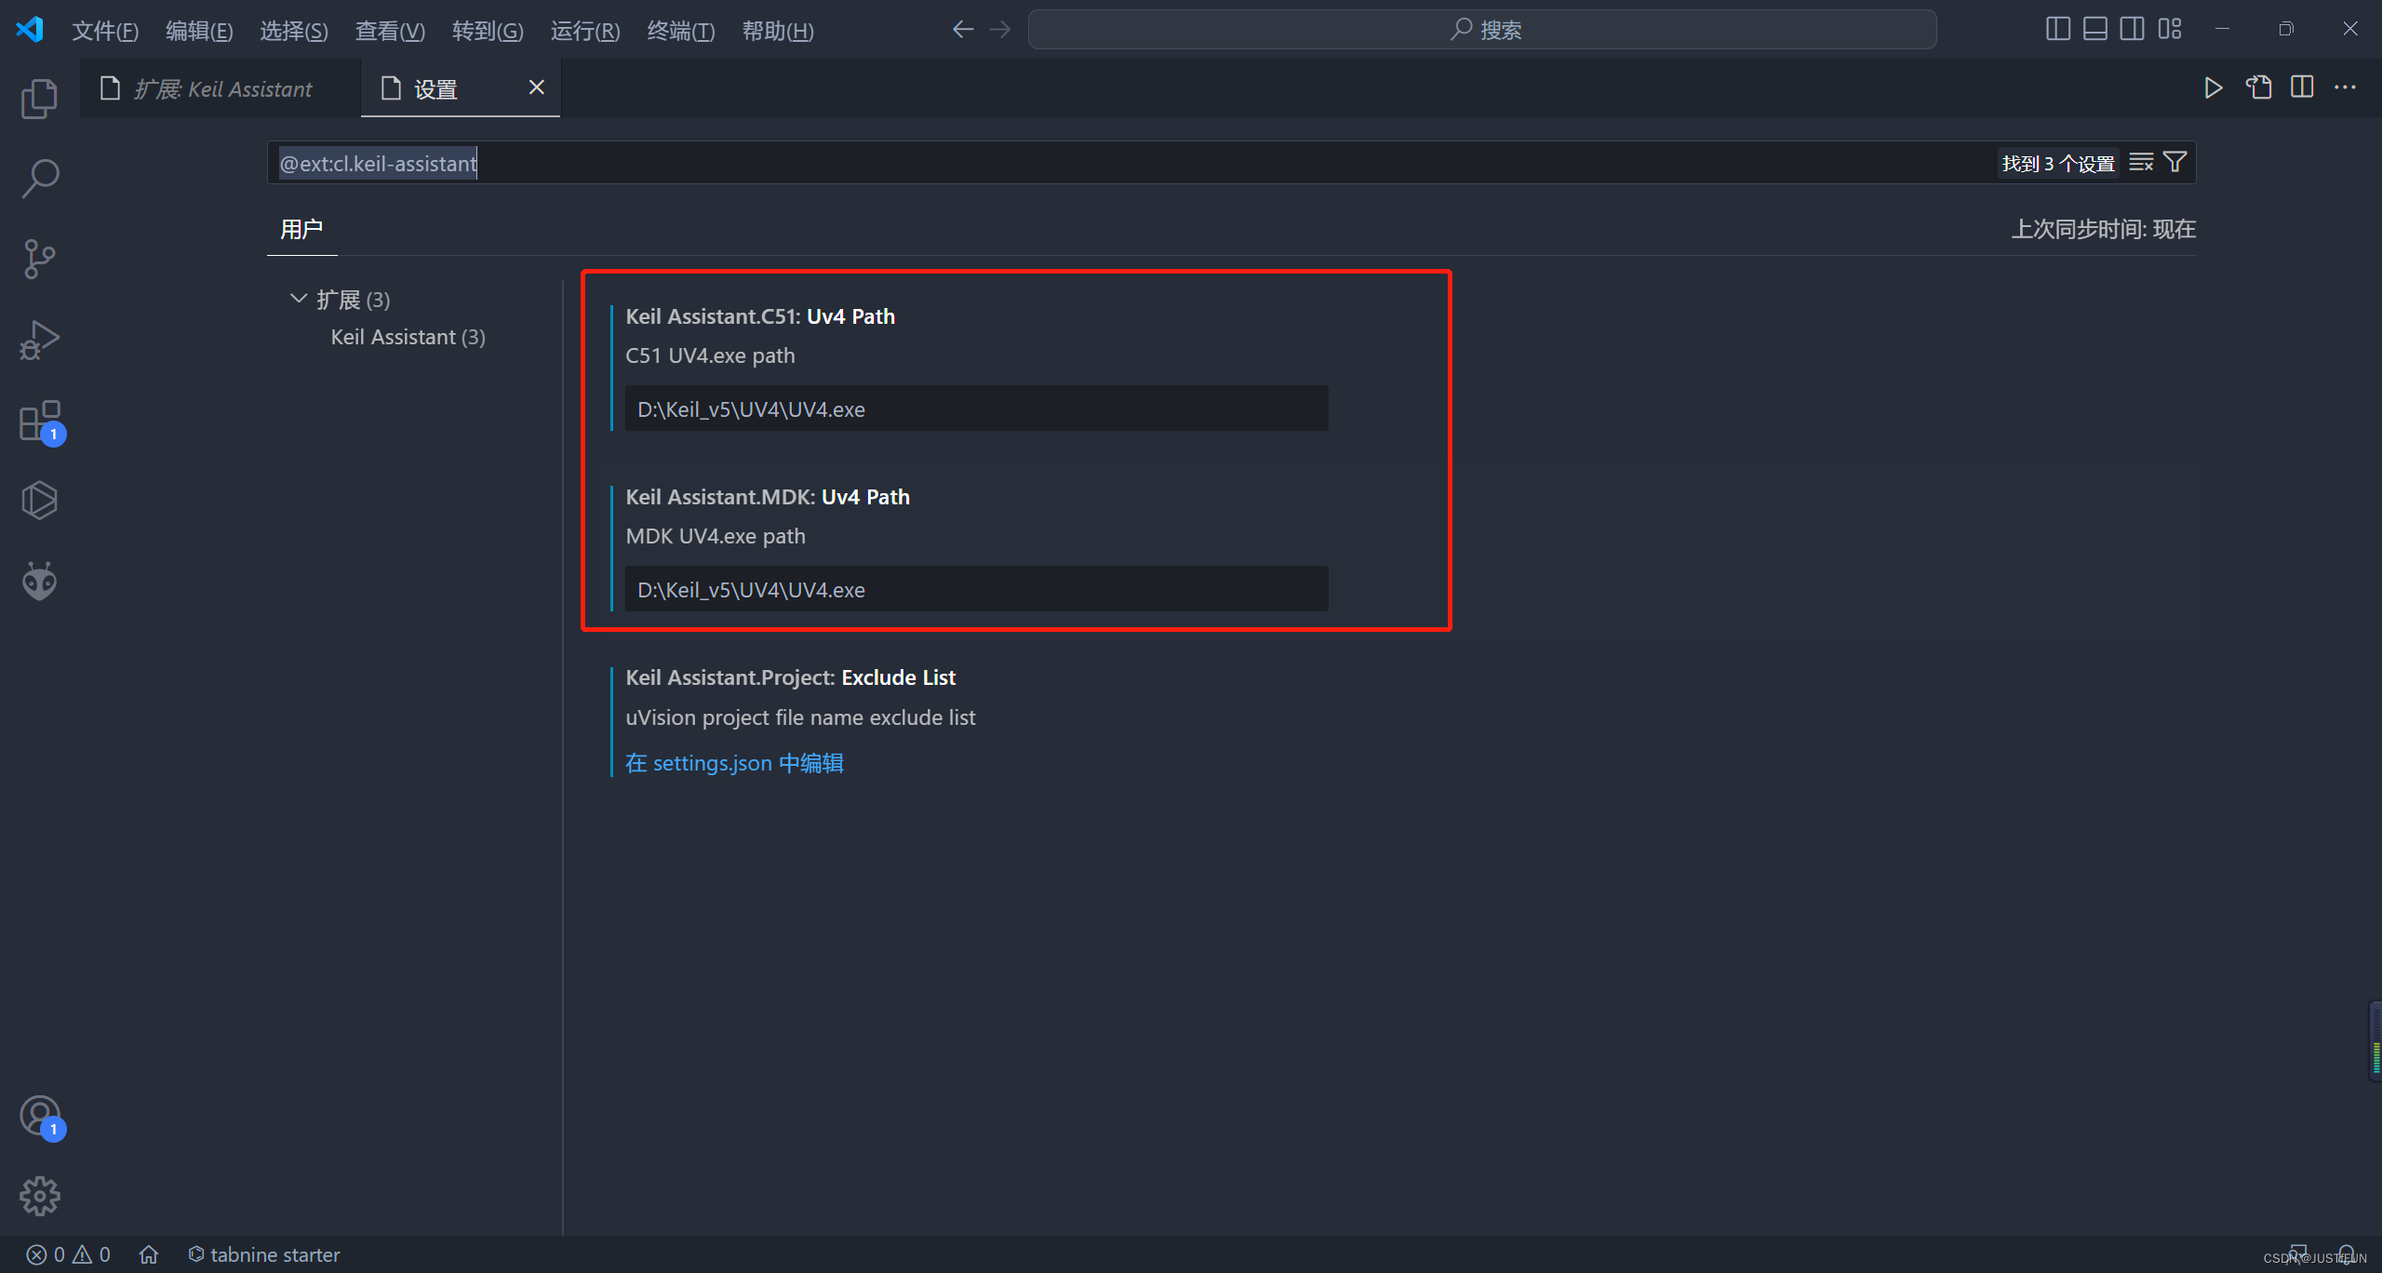The width and height of the screenshot is (2382, 1273).
Task: Click the window restore button
Action: [2286, 29]
